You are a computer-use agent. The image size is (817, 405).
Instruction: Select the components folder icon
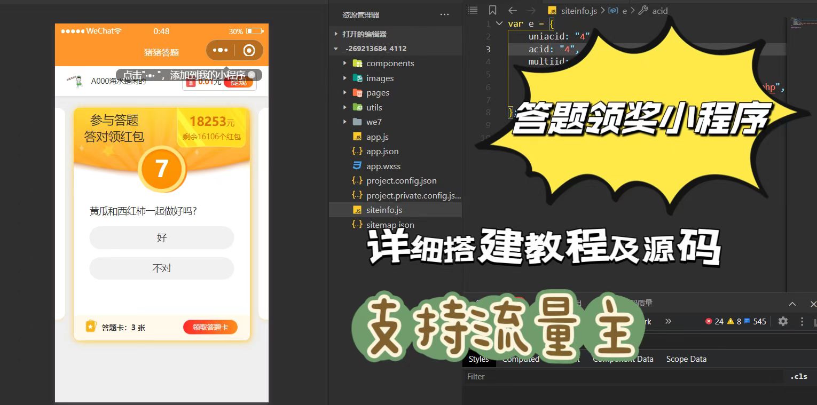(x=357, y=63)
